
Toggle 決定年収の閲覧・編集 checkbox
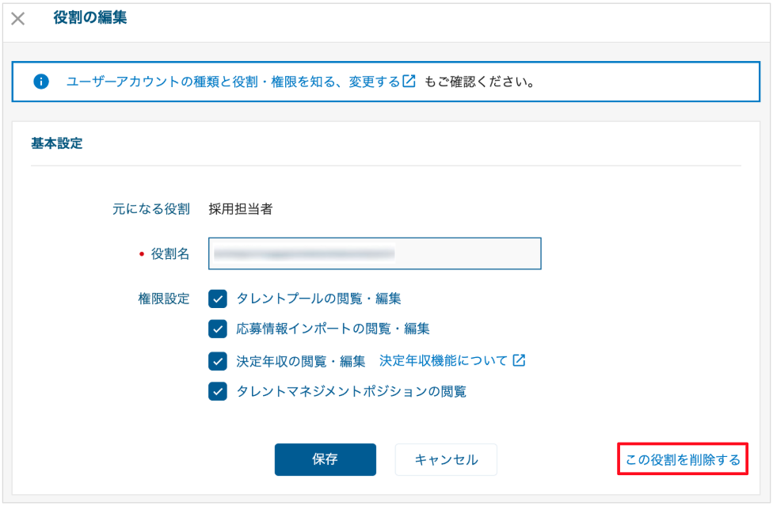click(x=217, y=361)
